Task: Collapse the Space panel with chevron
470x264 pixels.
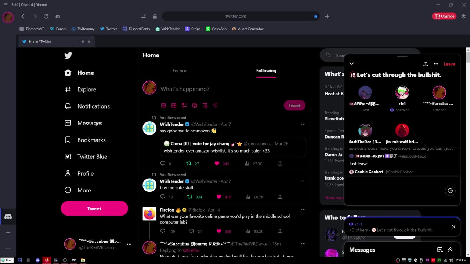Action: 352,64
